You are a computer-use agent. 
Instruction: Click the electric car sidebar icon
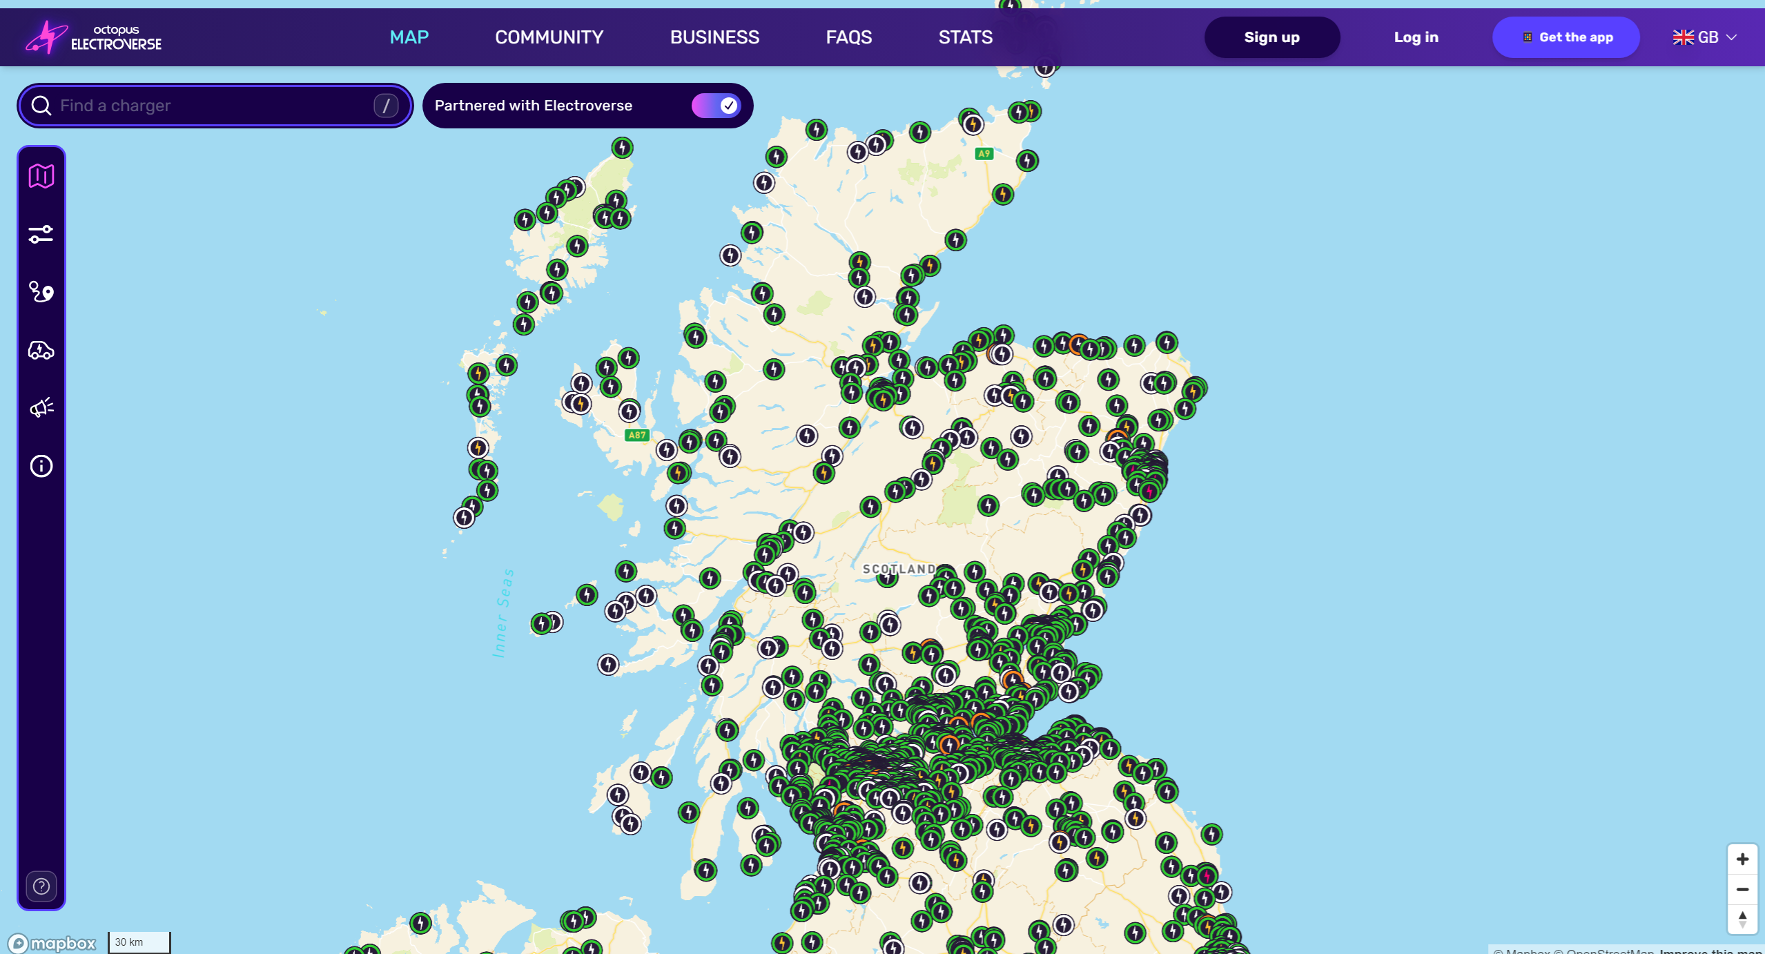(x=41, y=350)
